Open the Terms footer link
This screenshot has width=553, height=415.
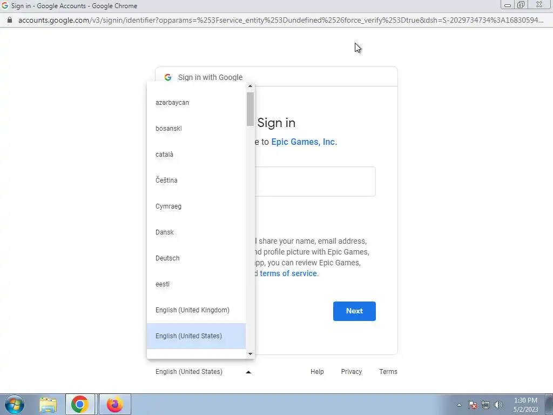(388, 372)
